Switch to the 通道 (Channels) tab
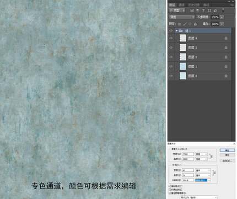The width and height of the screenshot is (237, 199). (x=181, y=5)
